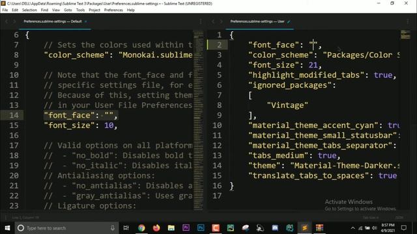
Task: Open Discord from taskbar
Action: [x=275, y=228]
